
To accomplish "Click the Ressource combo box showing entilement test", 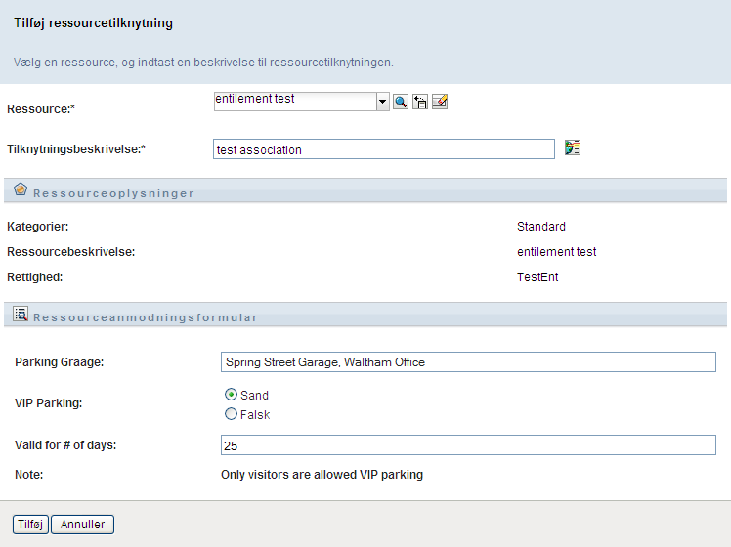I will point(295,102).
